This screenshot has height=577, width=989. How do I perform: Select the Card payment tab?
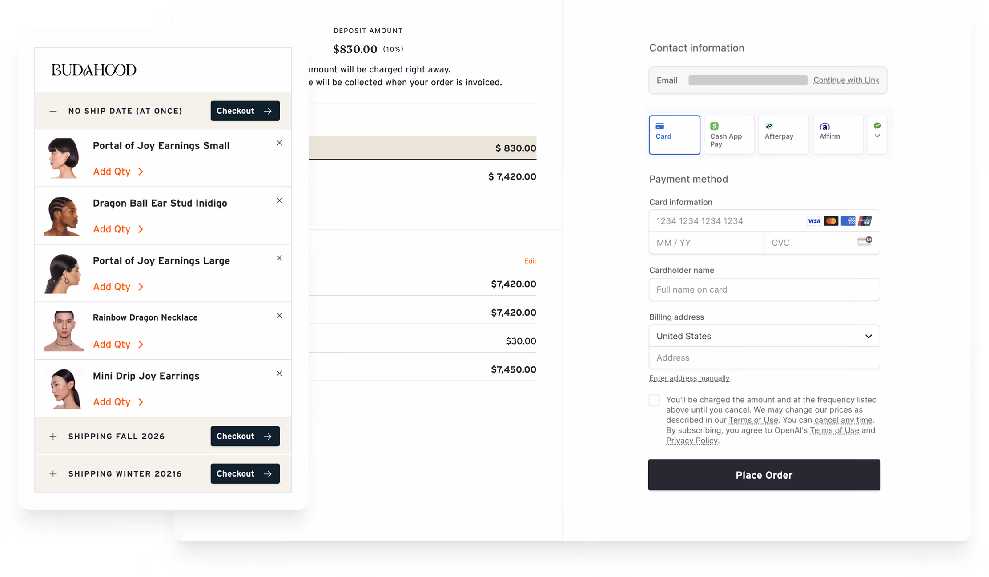[x=674, y=135]
